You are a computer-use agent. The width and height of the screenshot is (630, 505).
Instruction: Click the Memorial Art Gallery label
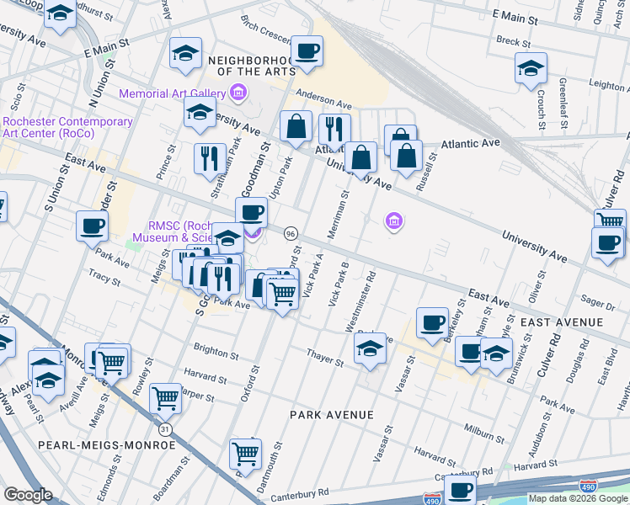click(173, 93)
